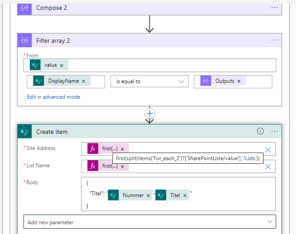
Task: Click the Body label
Action: click(x=32, y=182)
